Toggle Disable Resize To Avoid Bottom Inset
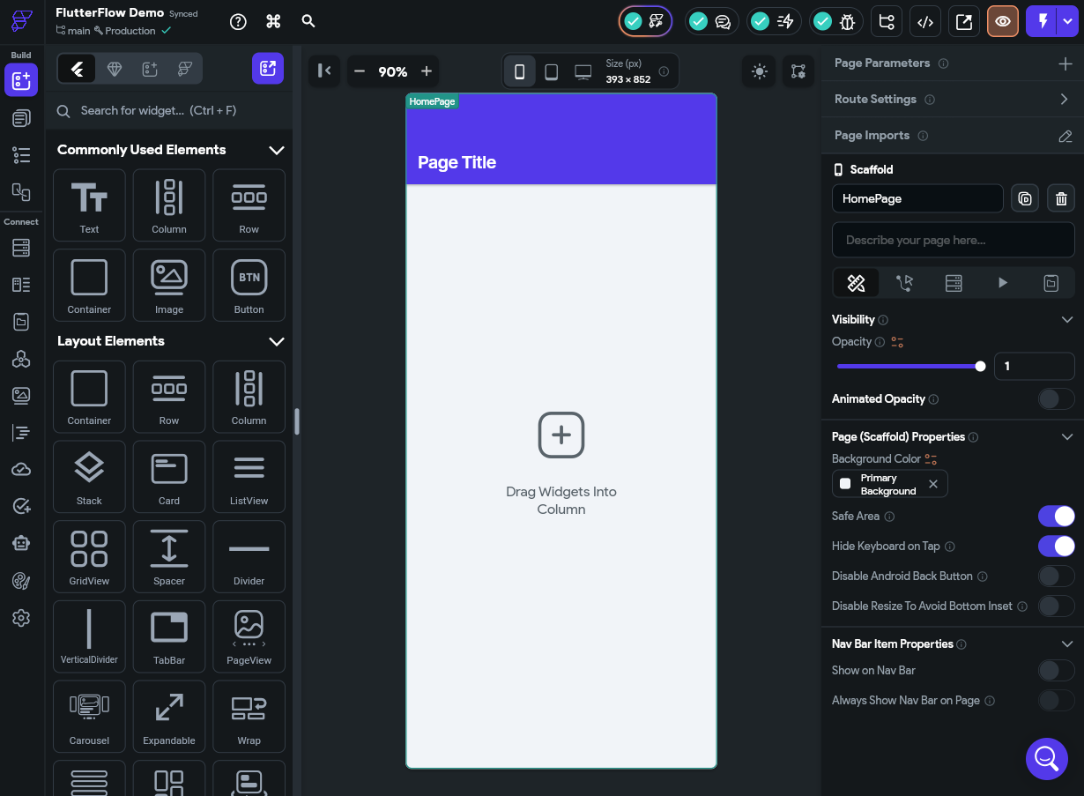The height and width of the screenshot is (796, 1084). [1056, 606]
